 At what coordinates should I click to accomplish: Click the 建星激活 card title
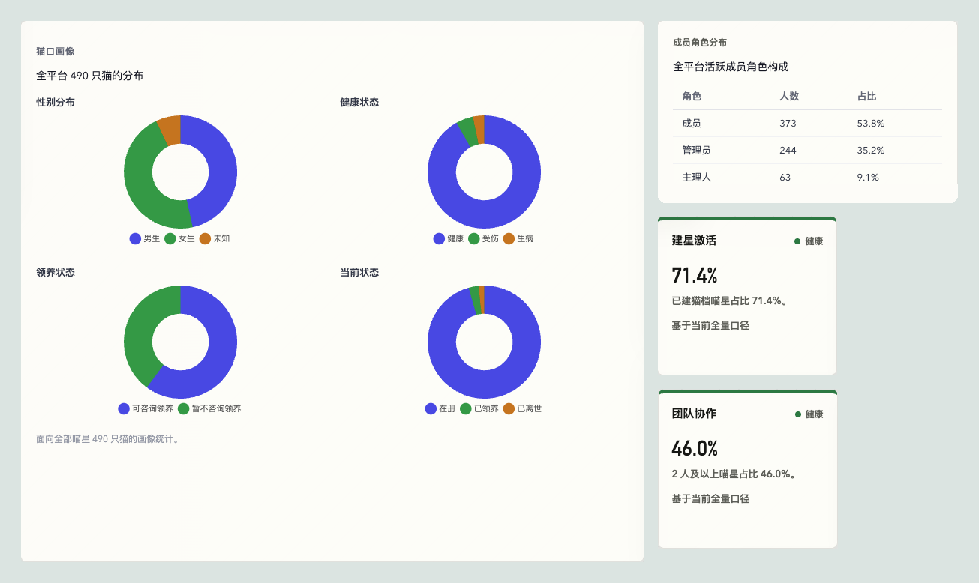click(694, 241)
